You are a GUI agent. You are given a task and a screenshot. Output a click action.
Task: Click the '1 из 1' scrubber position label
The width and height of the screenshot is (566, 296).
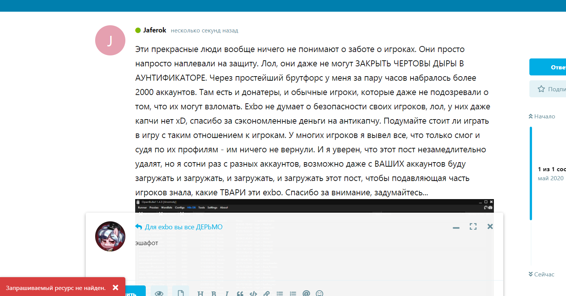pos(552,169)
